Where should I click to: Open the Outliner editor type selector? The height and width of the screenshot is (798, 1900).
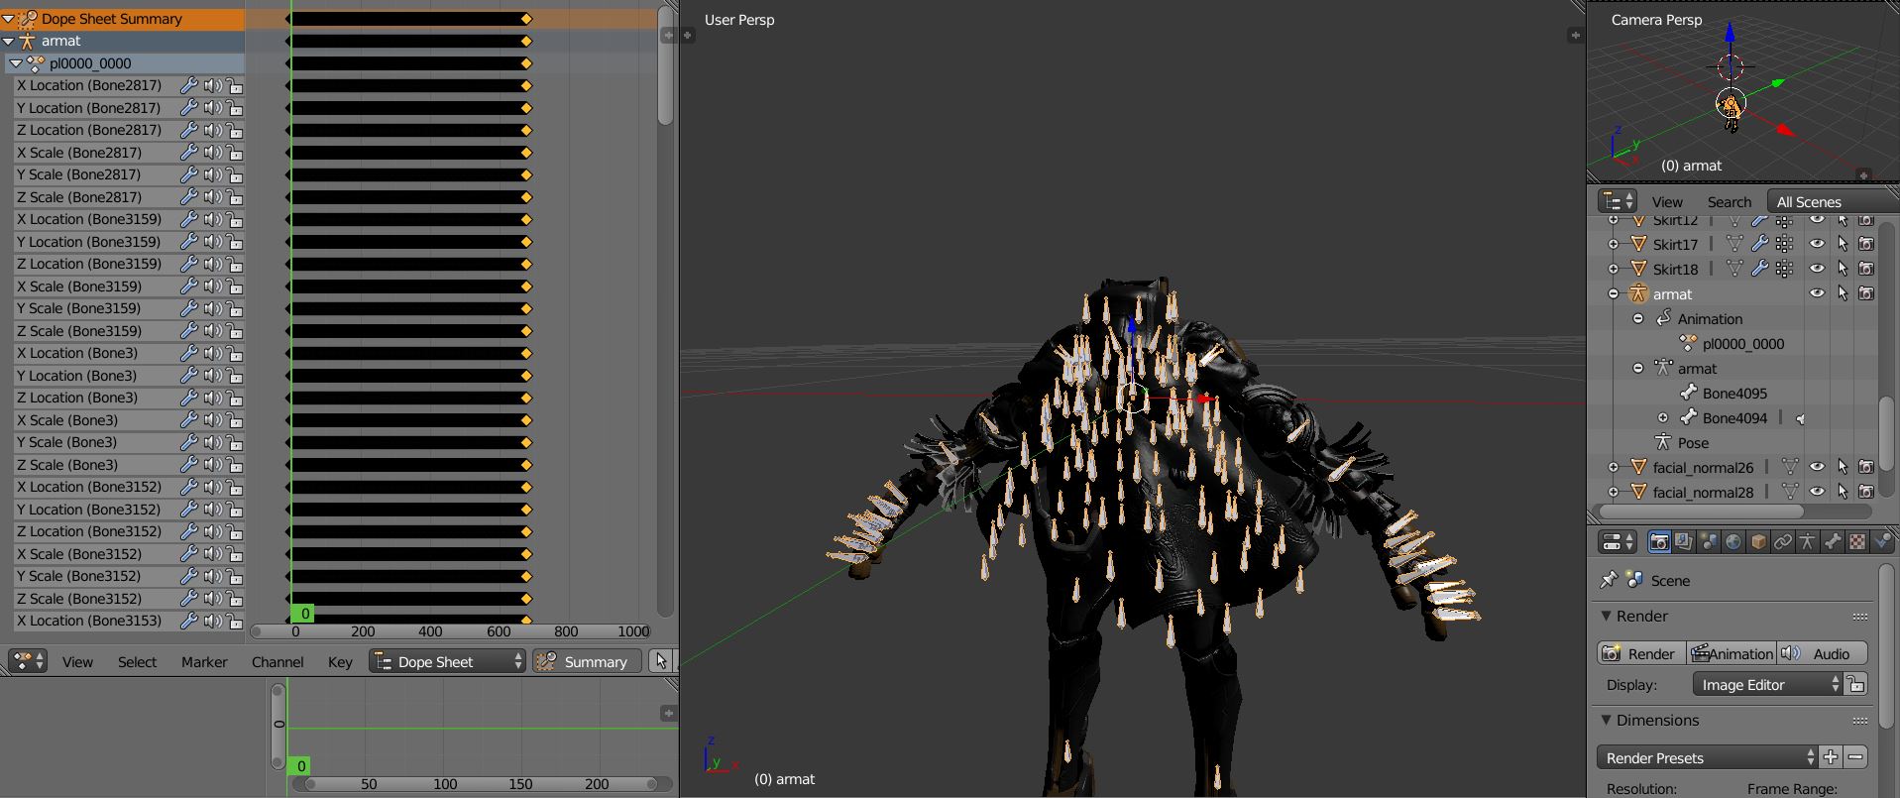point(1618,201)
